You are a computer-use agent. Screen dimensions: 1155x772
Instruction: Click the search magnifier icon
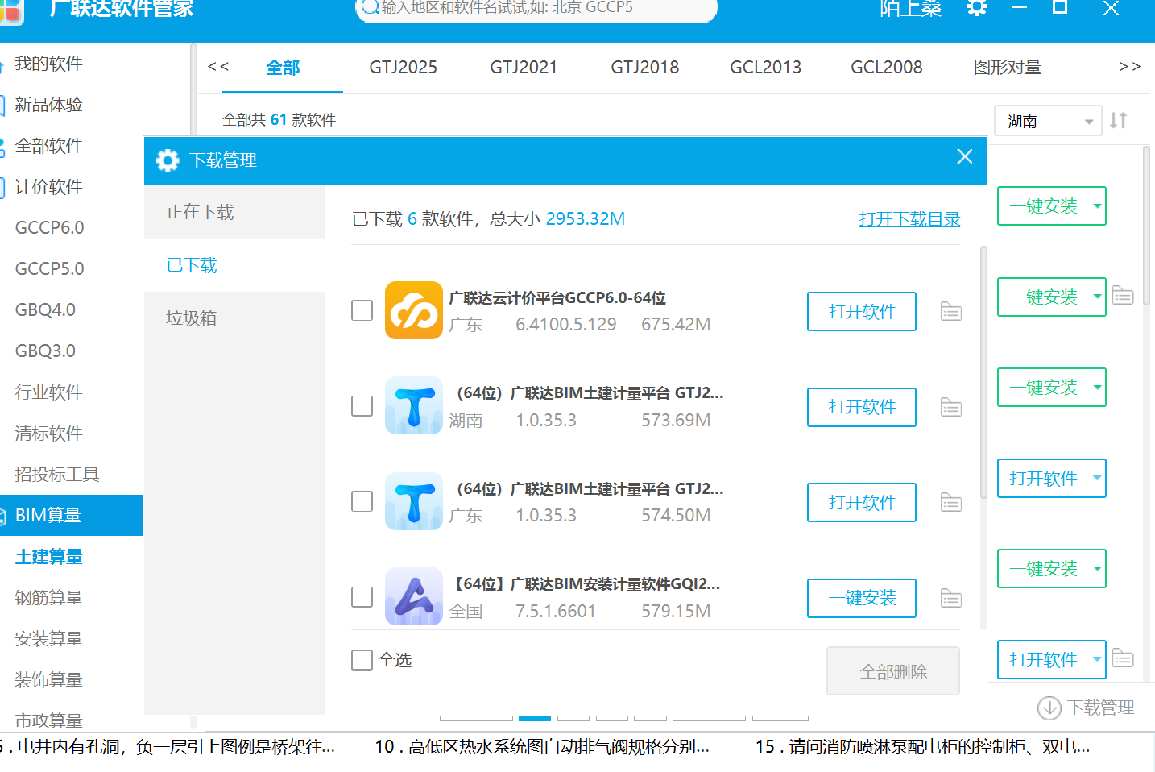click(x=371, y=8)
